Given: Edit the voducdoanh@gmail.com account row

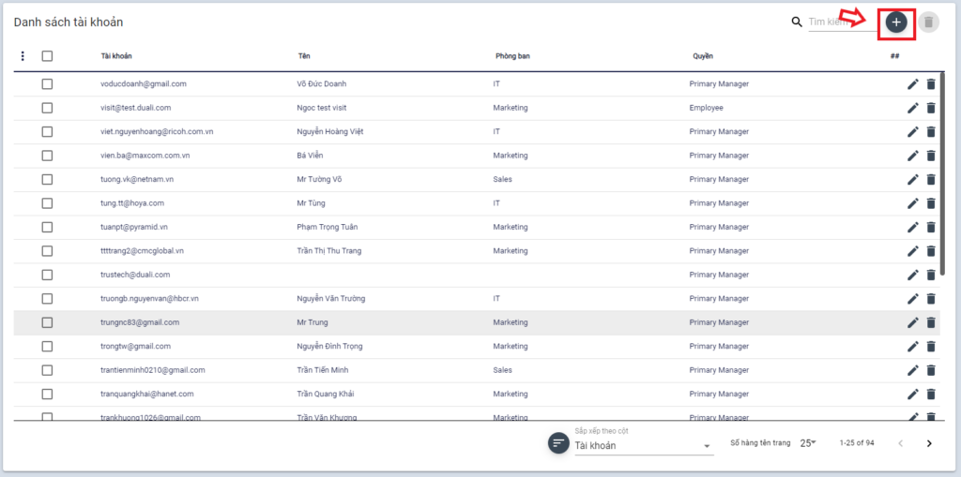Looking at the screenshot, I should point(912,84).
